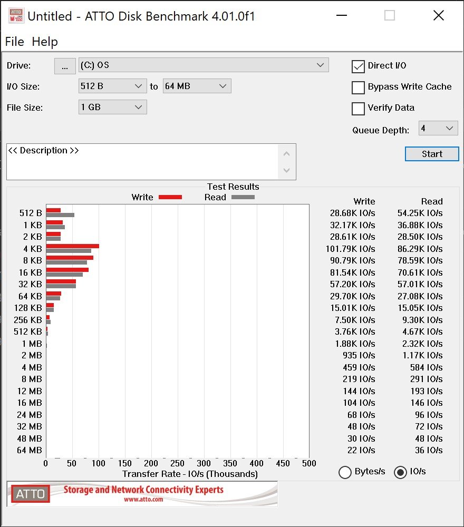Enable Bypass Write Cache checkbox
The height and width of the screenshot is (527, 464).
[x=358, y=87]
